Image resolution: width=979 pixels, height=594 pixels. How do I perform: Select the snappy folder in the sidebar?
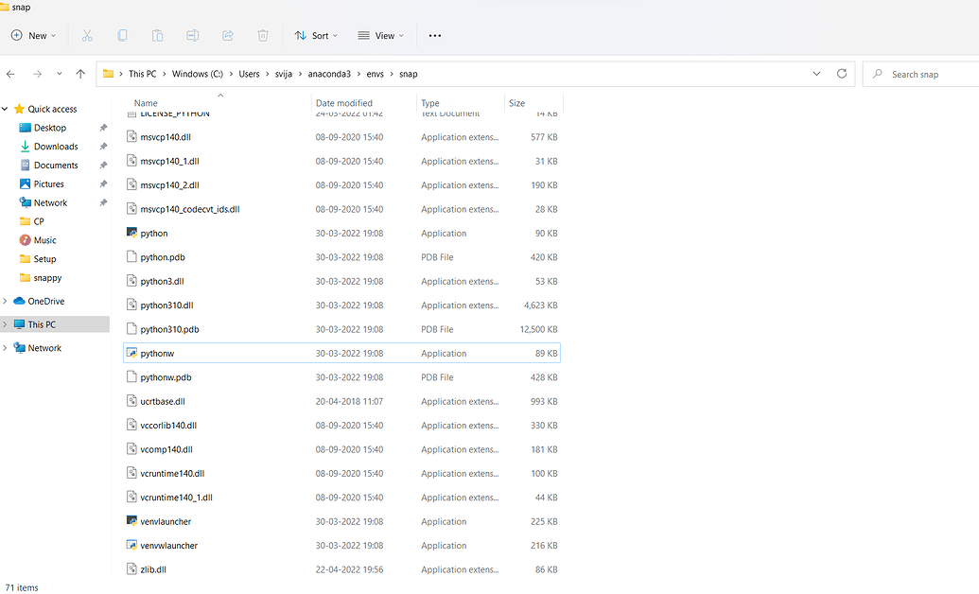[x=48, y=277]
